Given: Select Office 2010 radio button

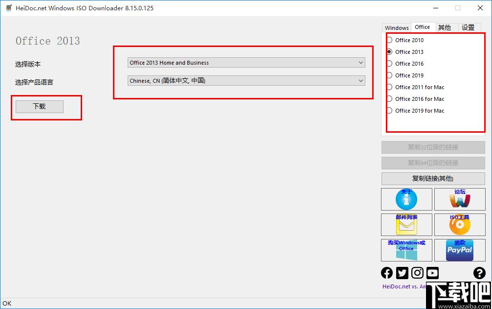Looking at the screenshot, I should pos(389,40).
